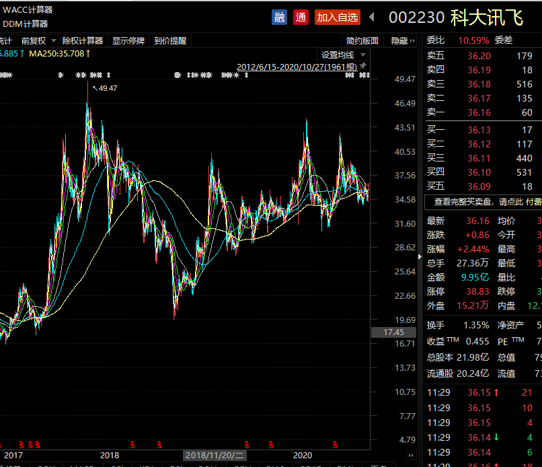Select the 卖四 ask row at 36.19
This screenshot has width=542, height=467.
[x=483, y=70]
